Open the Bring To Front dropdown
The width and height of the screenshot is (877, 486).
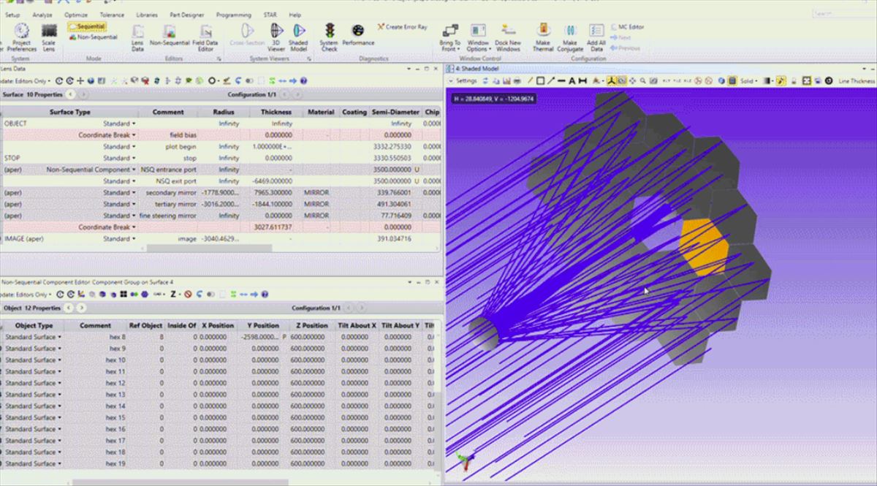coord(450,37)
